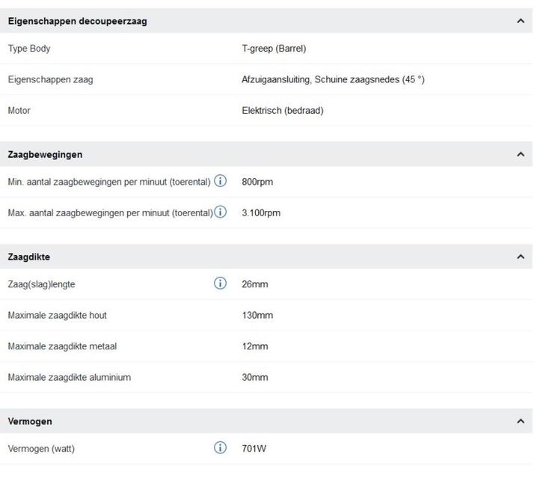The width and height of the screenshot is (543, 478).
Task: Click the Afzuigaansluiting, Schuine zaagsnedes value
Action: 333,79
